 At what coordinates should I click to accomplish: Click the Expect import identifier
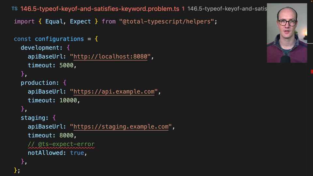coord(80,22)
